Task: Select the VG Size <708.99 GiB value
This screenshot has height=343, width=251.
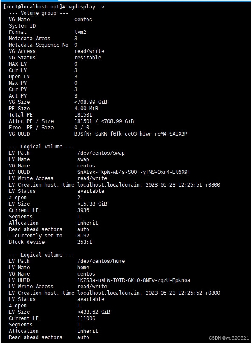Action: (x=91, y=102)
